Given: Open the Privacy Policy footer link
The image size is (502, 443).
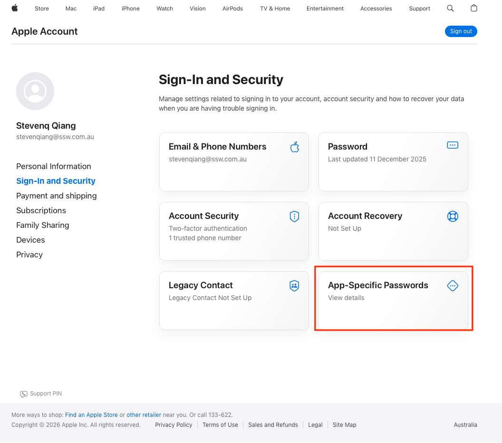Looking at the screenshot, I should (174, 425).
